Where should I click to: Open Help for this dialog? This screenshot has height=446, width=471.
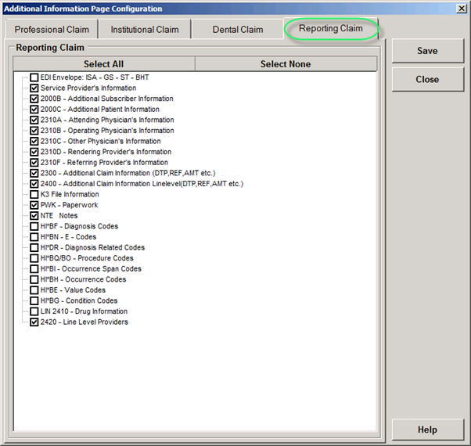tap(427, 430)
